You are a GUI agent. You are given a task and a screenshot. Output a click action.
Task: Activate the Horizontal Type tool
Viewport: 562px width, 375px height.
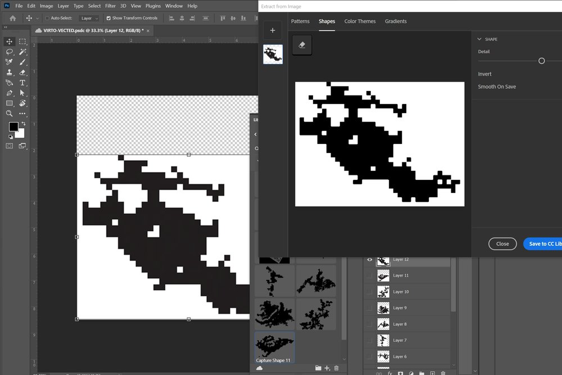click(x=22, y=83)
